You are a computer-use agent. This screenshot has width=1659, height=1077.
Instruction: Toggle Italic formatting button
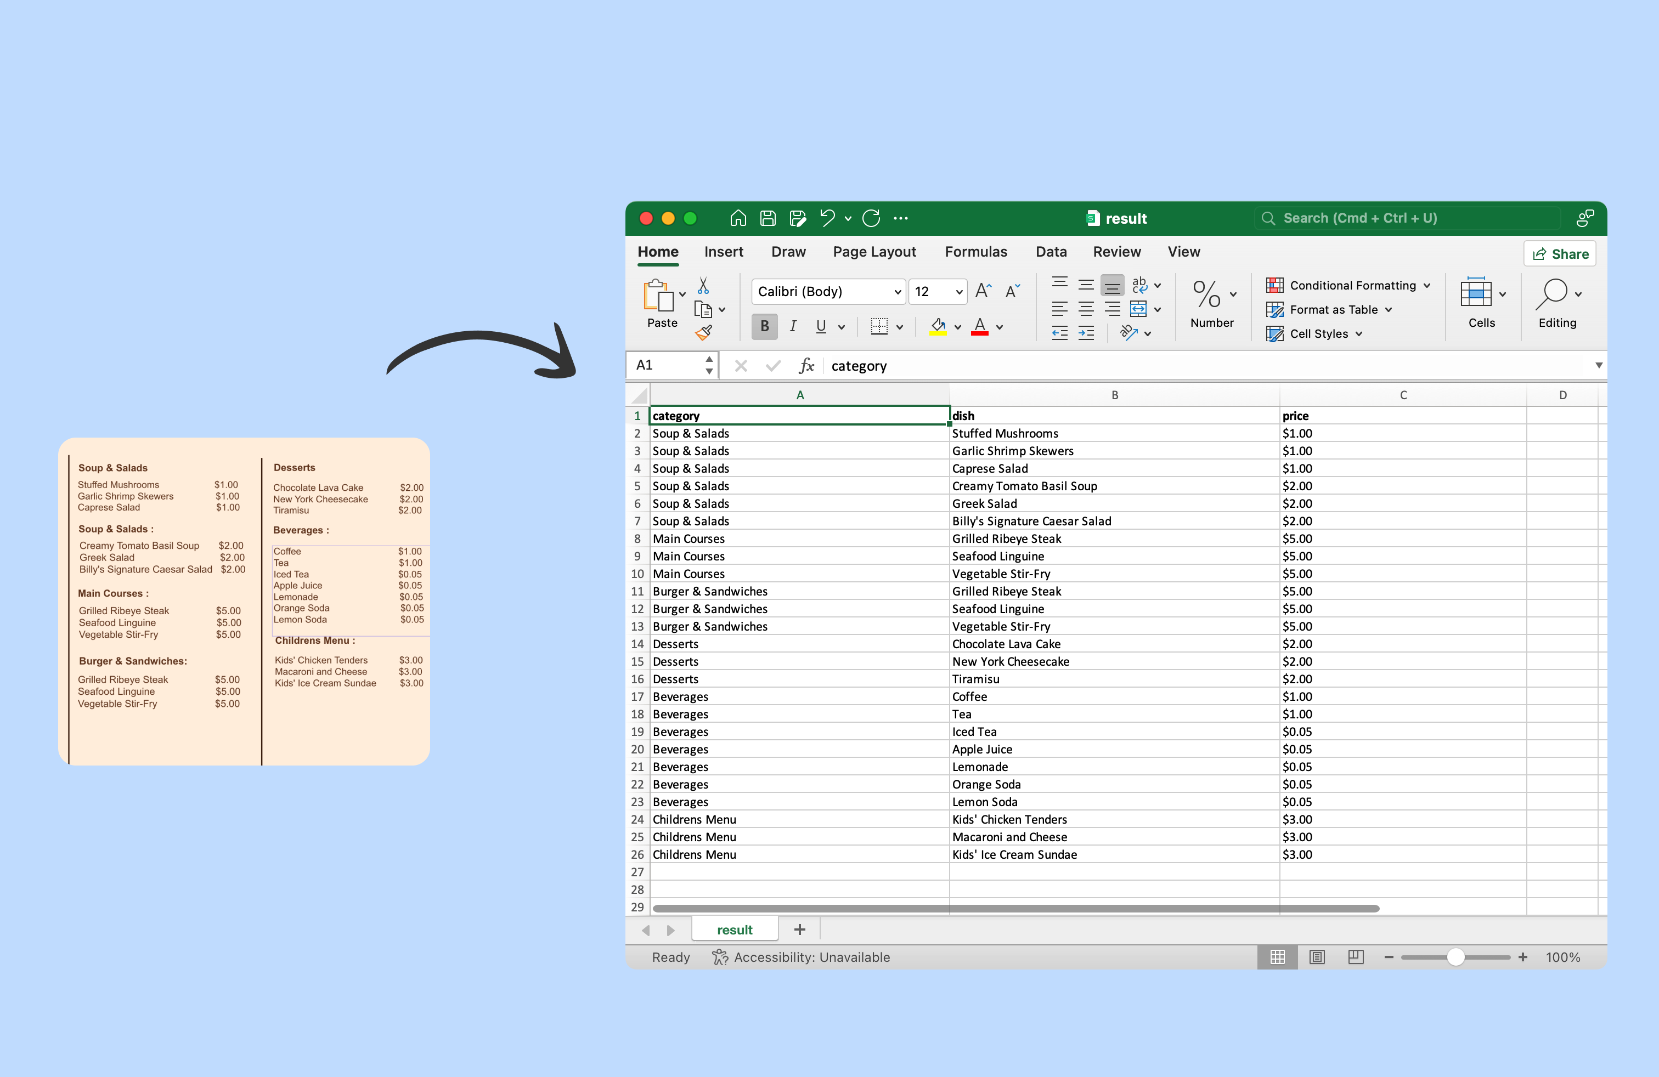tap(793, 326)
